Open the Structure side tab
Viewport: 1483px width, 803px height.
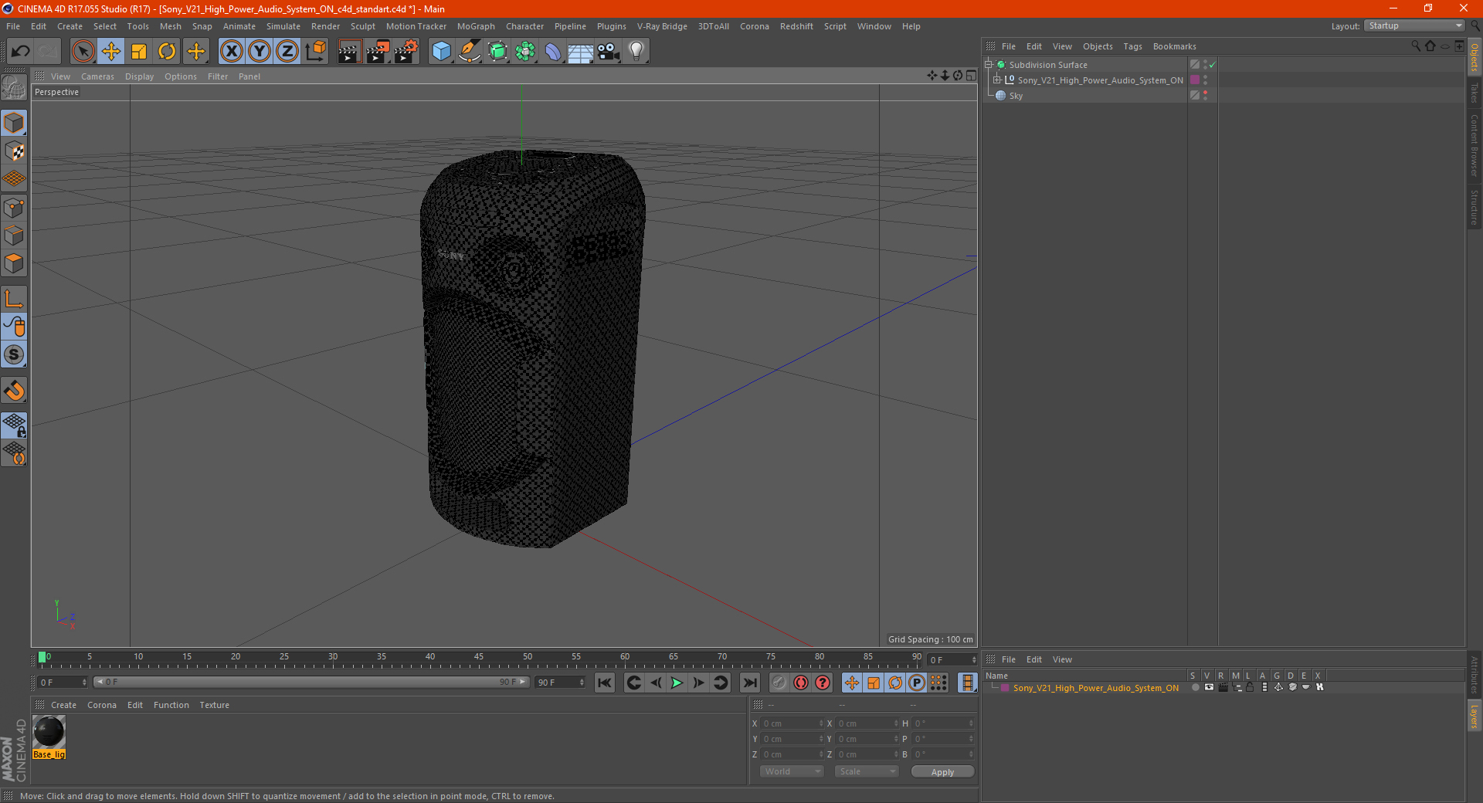pyautogui.click(x=1475, y=207)
